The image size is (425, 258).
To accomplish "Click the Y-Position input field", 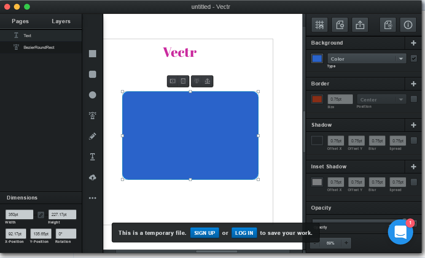I will [41, 234].
